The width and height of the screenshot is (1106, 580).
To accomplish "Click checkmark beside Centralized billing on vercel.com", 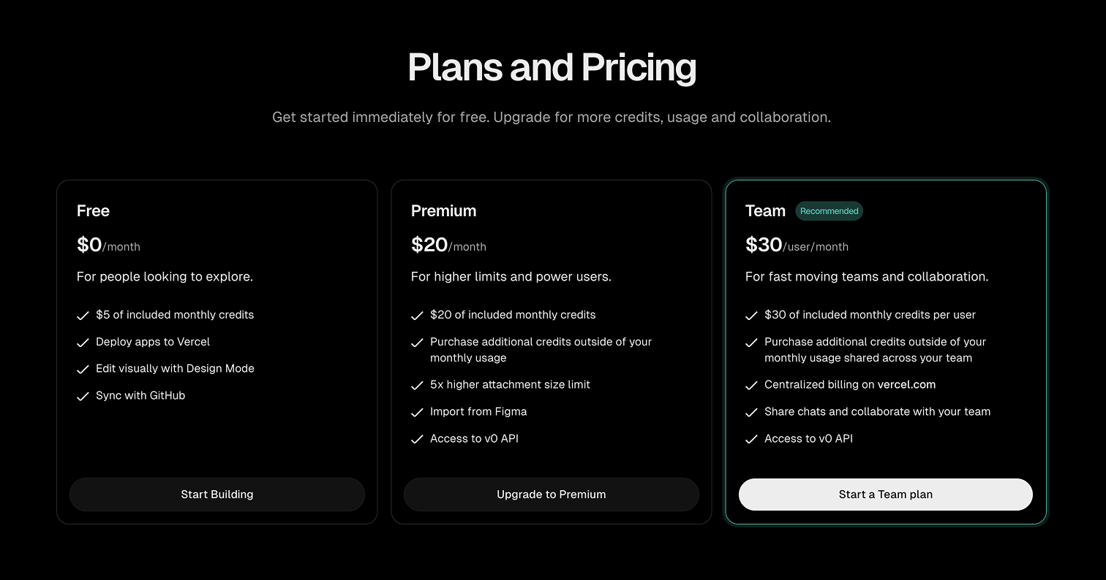I will [751, 386].
